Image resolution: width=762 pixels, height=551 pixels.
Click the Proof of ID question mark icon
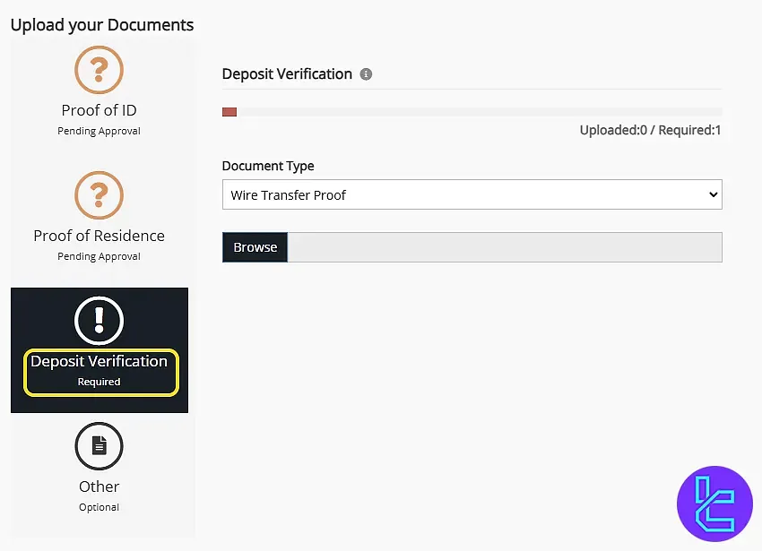[x=99, y=69]
